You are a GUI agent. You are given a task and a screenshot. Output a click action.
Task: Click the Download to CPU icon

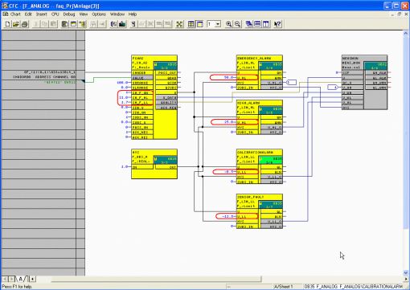[x=122, y=24]
